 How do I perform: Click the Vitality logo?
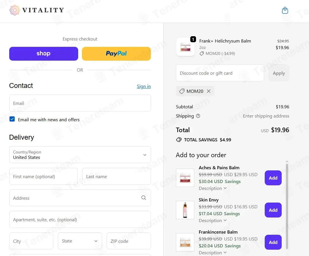point(37,10)
